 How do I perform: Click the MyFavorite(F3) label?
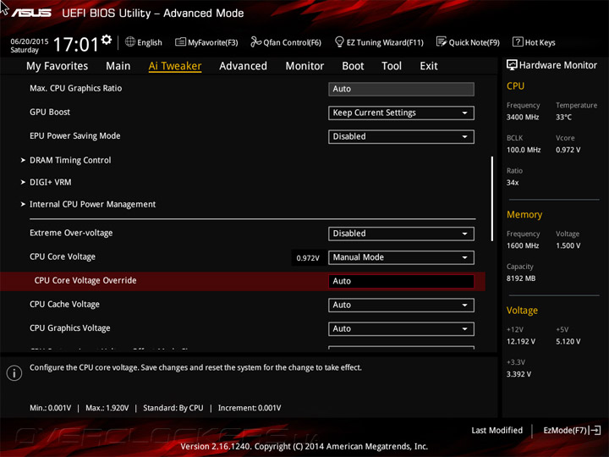tap(212, 42)
